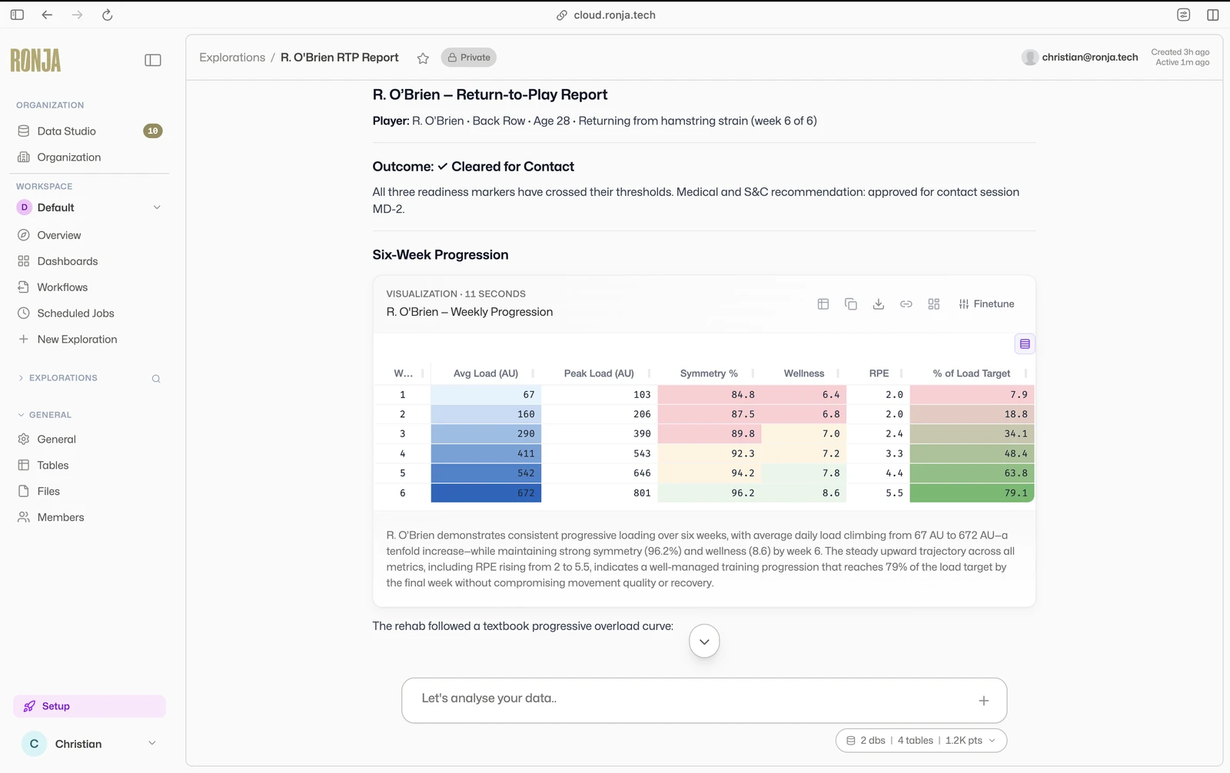Open Scheduled Jobs from the sidebar
Image resolution: width=1230 pixels, height=773 pixels.
click(75, 313)
